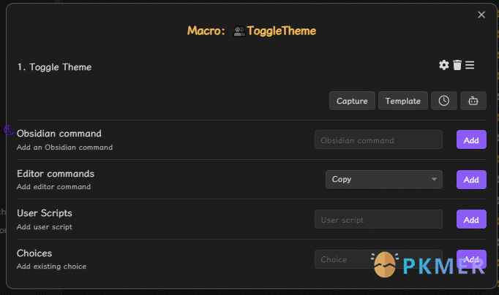This screenshot has height=295, width=499.
Task: Open the Editor commands Copy dropdown
Action: pyautogui.click(x=384, y=180)
